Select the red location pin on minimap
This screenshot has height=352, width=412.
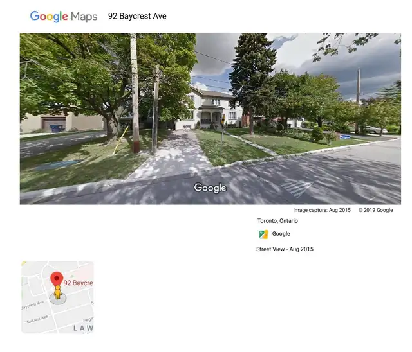(57, 279)
